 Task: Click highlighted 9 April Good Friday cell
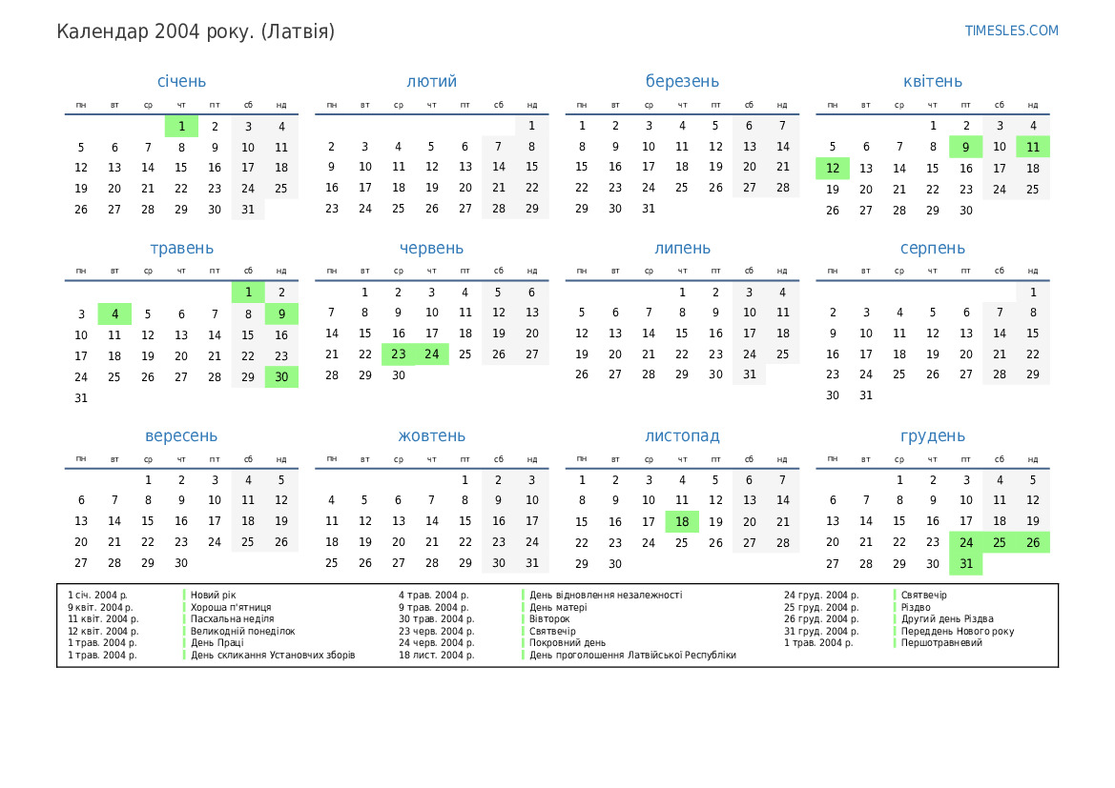click(x=965, y=147)
